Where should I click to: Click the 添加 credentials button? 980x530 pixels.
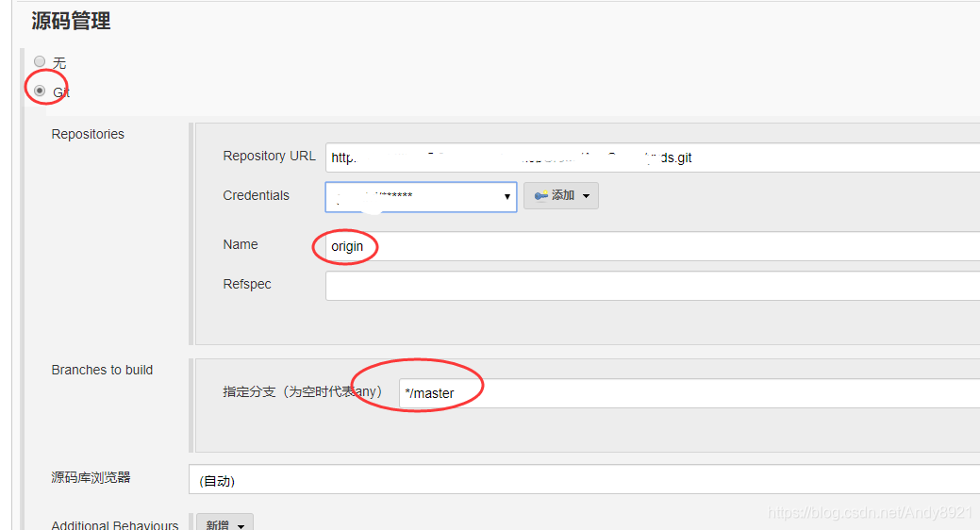pos(560,195)
